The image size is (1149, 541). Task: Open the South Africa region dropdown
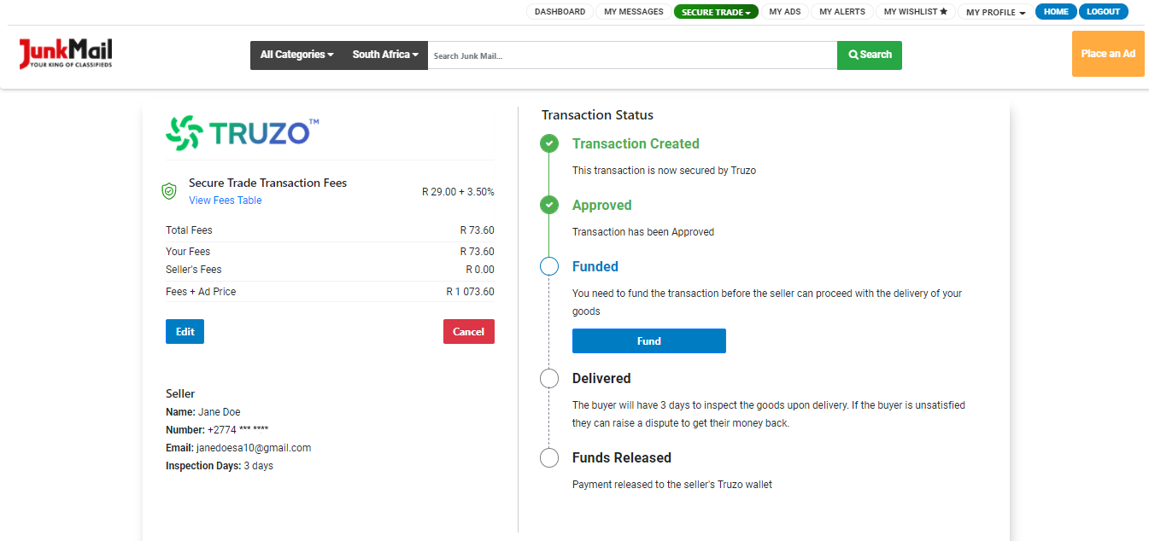[x=384, y=55]
